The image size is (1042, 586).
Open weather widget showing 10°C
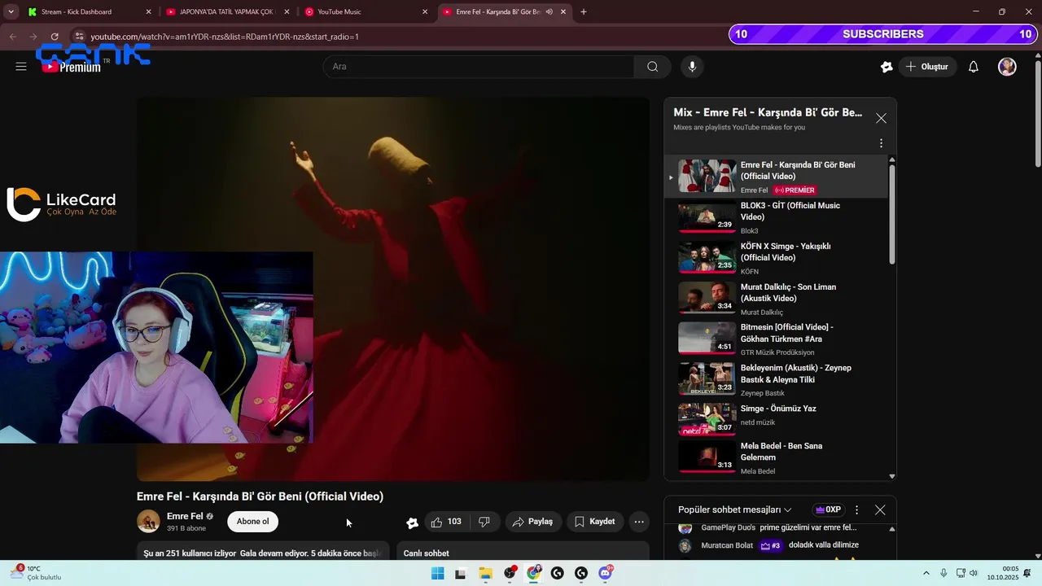(34, 573)
